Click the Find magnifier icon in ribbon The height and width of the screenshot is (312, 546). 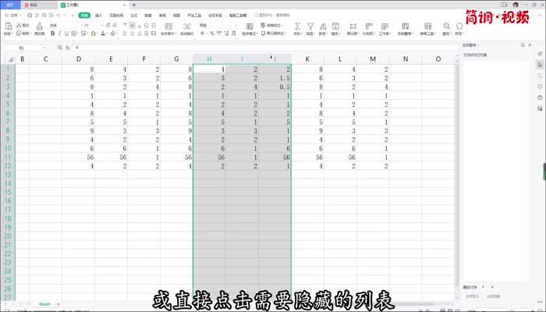tap(447, 27)
